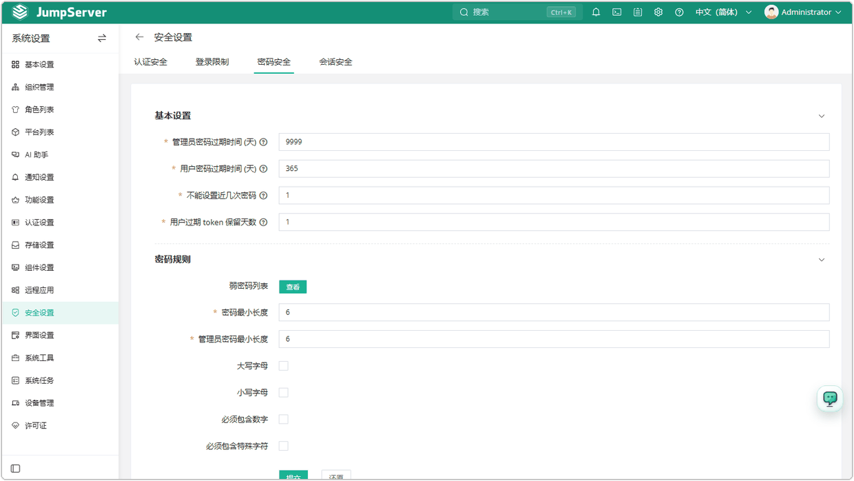The height and width of the screenshot is (481, 854).
Task: Open the tickets list icon in header
Action: 638,12
